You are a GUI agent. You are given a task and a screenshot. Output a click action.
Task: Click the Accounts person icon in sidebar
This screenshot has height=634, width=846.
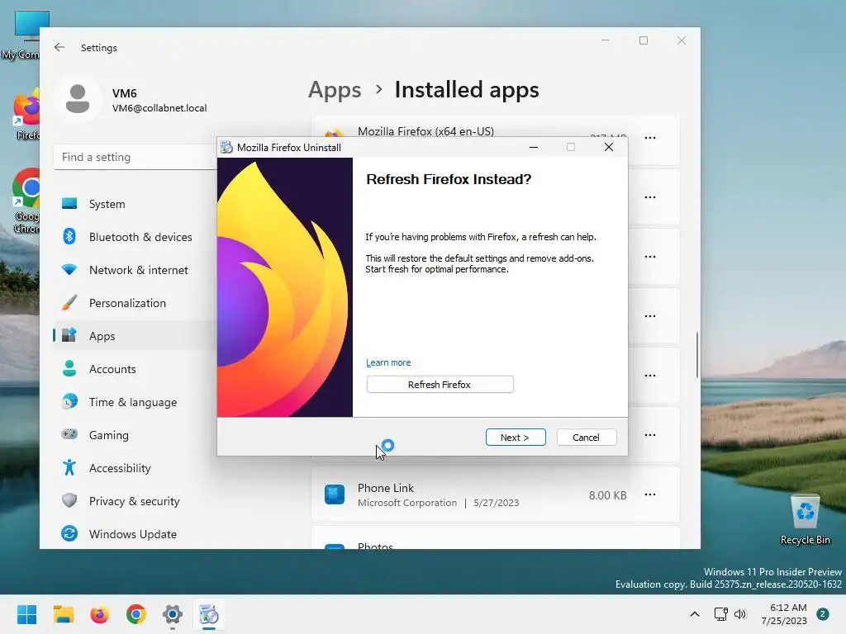[69, 368]
